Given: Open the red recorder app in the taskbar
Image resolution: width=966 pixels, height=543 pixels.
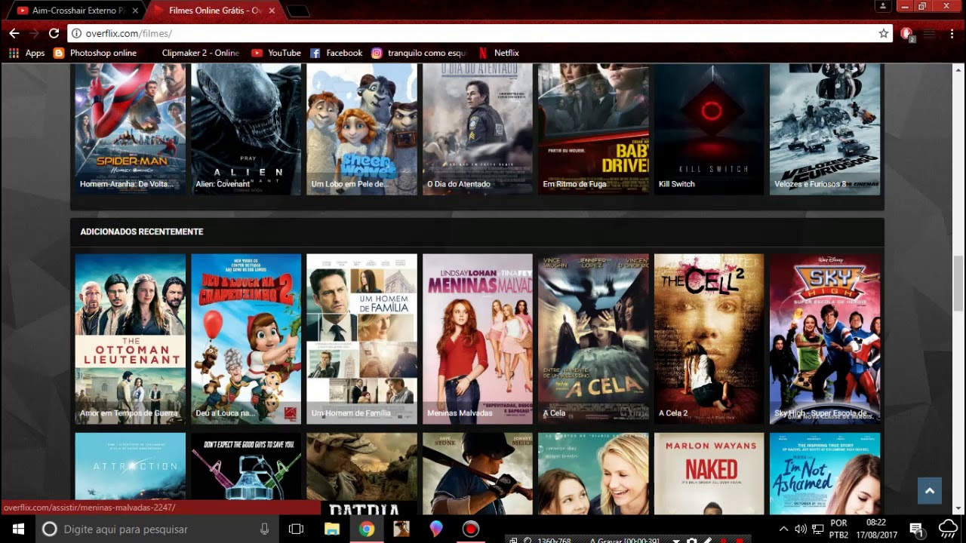Looking at the screenshot, I should (471, 529).
